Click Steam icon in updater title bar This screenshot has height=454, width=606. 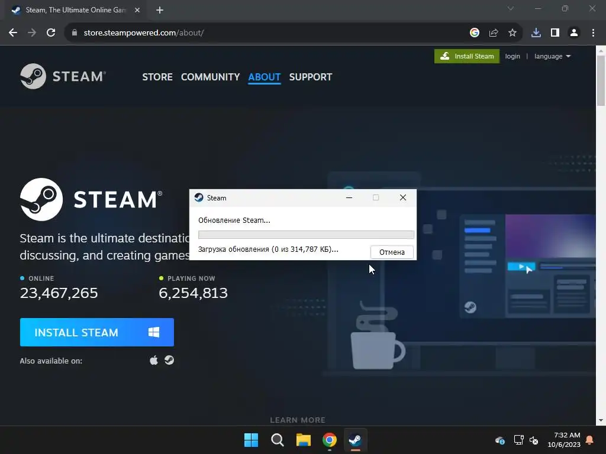point(199,197)
